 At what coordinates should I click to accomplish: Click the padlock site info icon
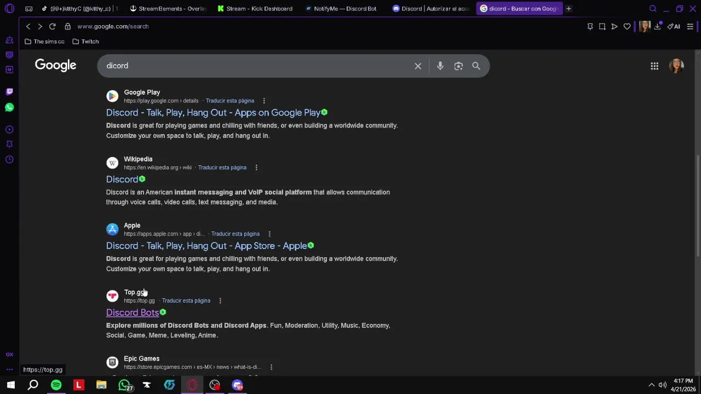click(x=67, y=26)
